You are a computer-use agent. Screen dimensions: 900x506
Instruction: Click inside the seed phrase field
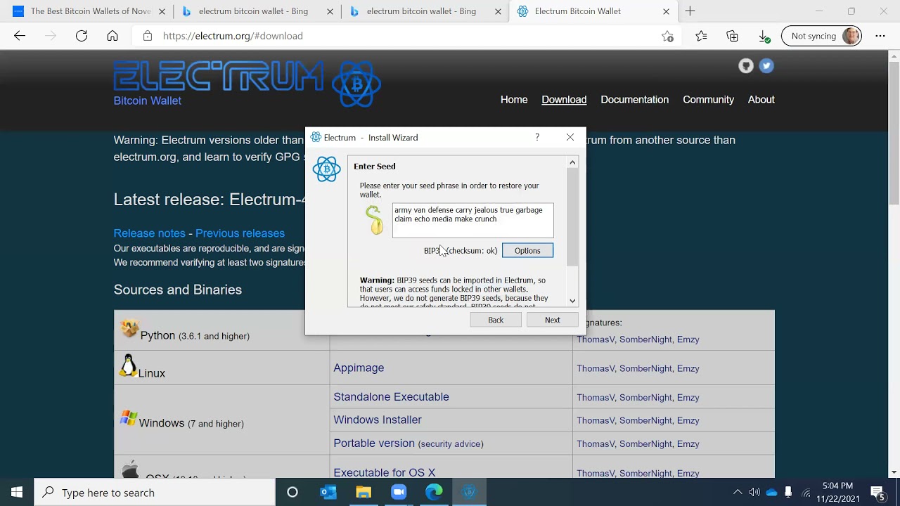(473, 221)
